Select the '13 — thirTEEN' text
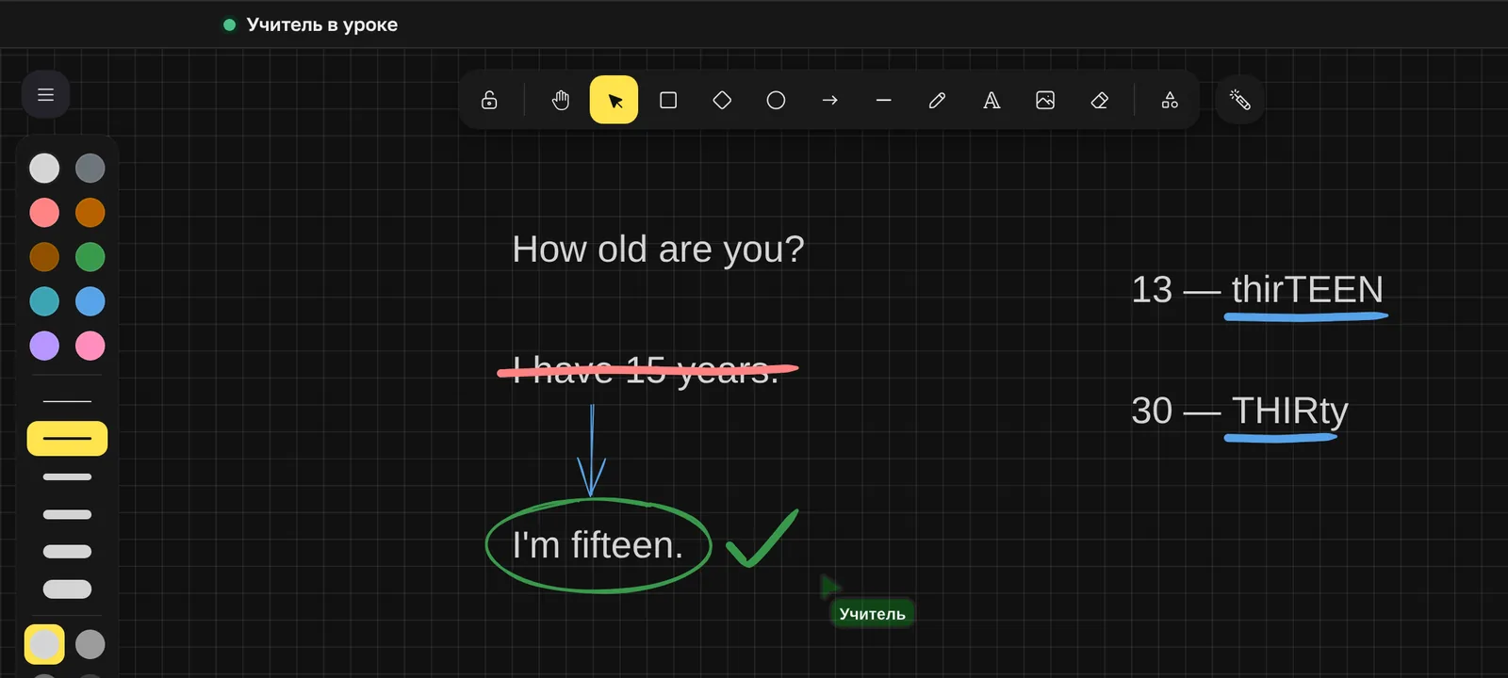The image size is (1508, 678). point(1257,289)
